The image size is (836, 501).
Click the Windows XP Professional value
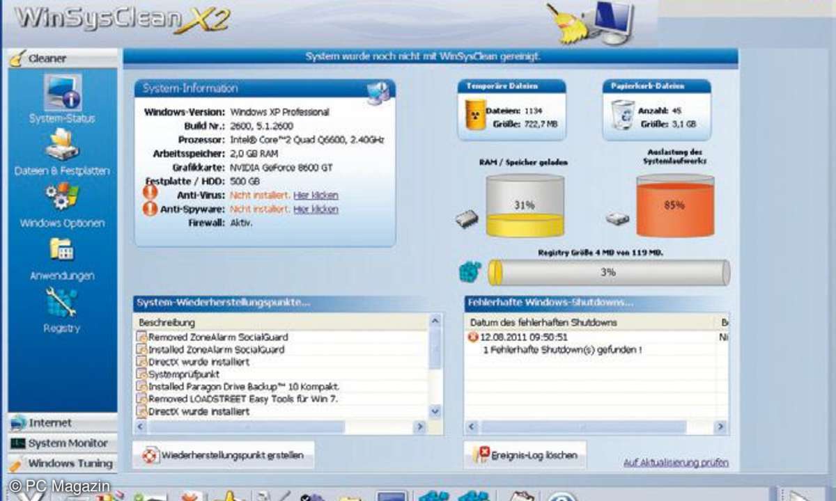279,112
